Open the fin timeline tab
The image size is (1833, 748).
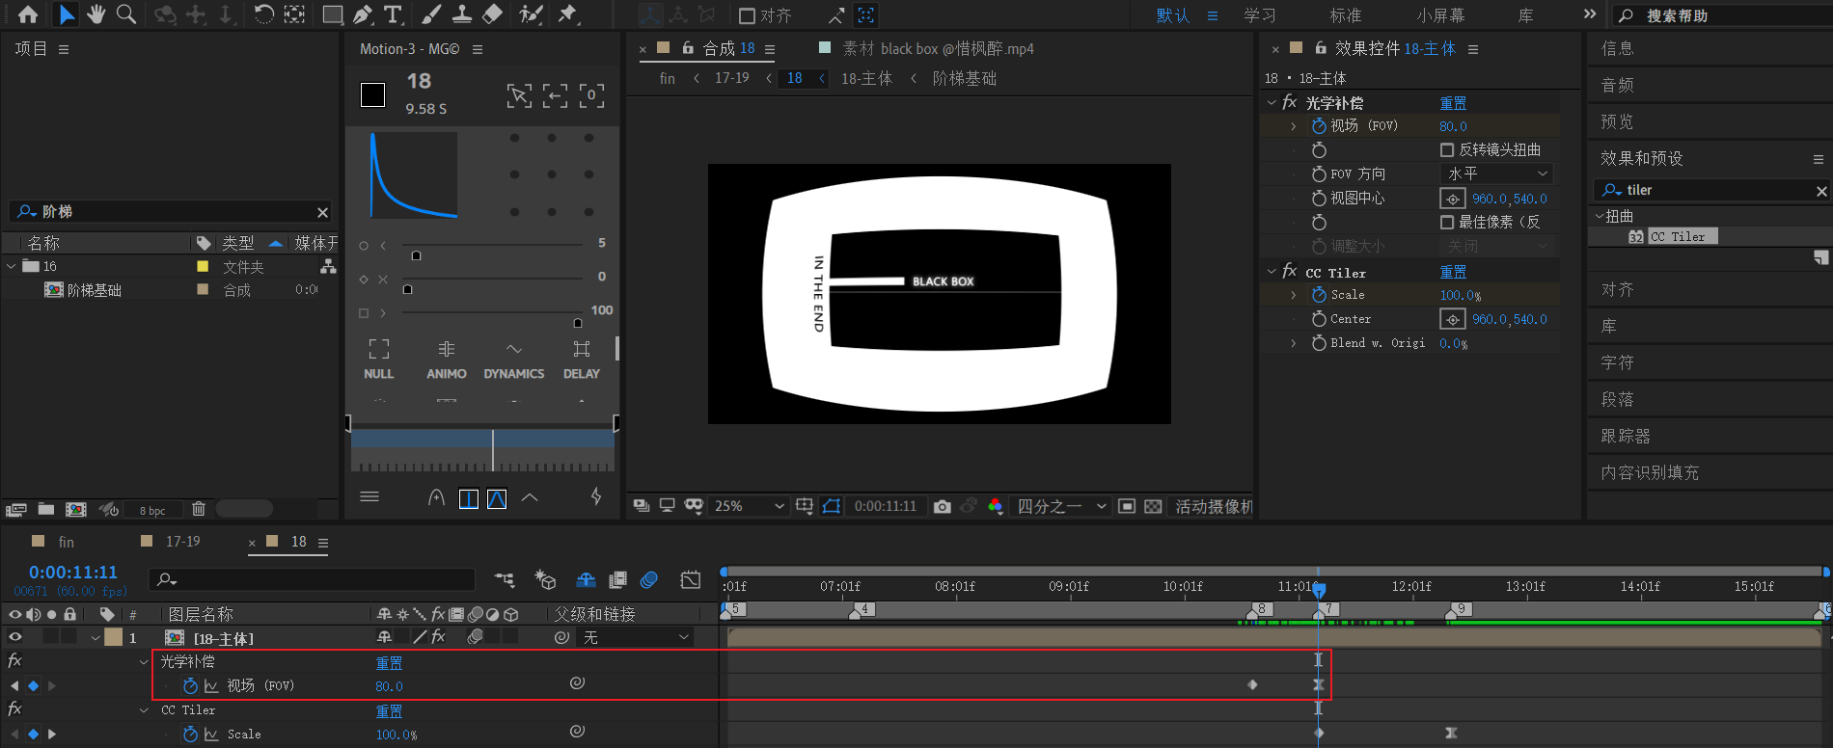pos(66,542)
